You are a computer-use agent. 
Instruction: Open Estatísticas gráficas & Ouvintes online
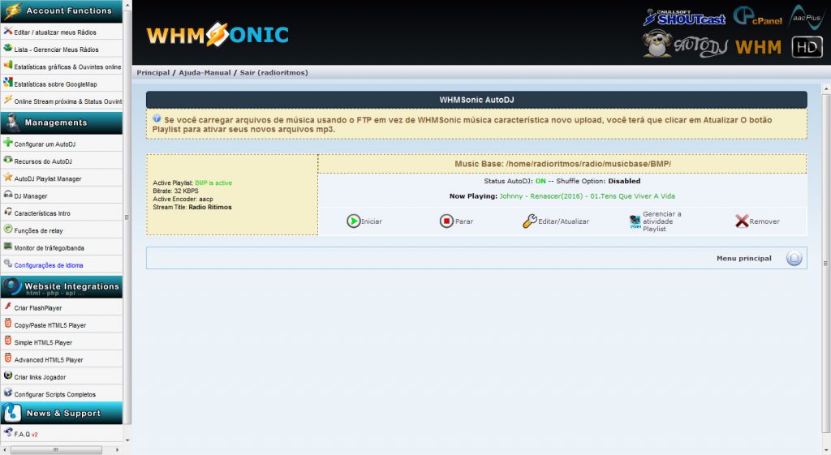67,67
